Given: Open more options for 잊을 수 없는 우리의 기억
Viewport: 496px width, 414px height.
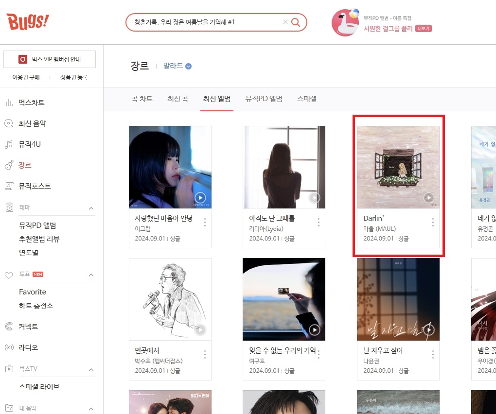Looking at the screenshot, I should tap(319, 354).
